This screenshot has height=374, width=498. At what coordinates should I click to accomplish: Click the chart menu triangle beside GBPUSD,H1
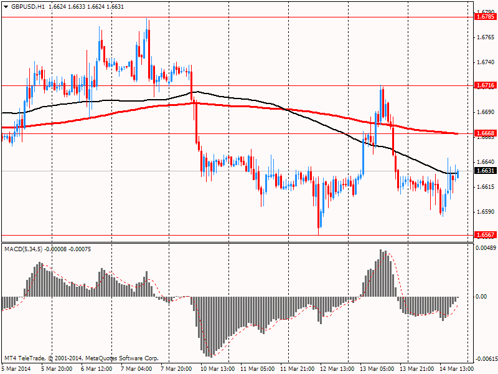[6, 7]
